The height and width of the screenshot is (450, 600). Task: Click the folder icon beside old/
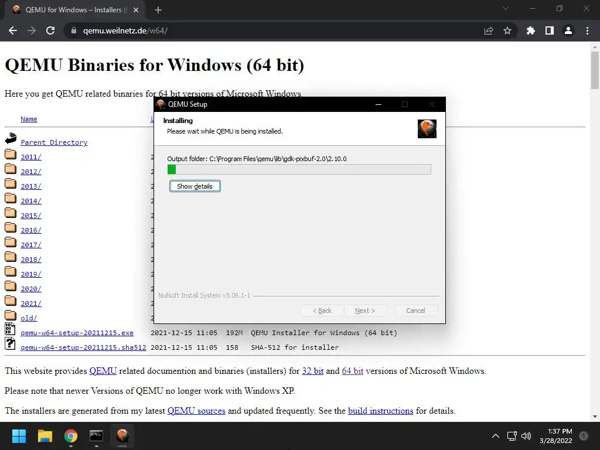(11, 315)
